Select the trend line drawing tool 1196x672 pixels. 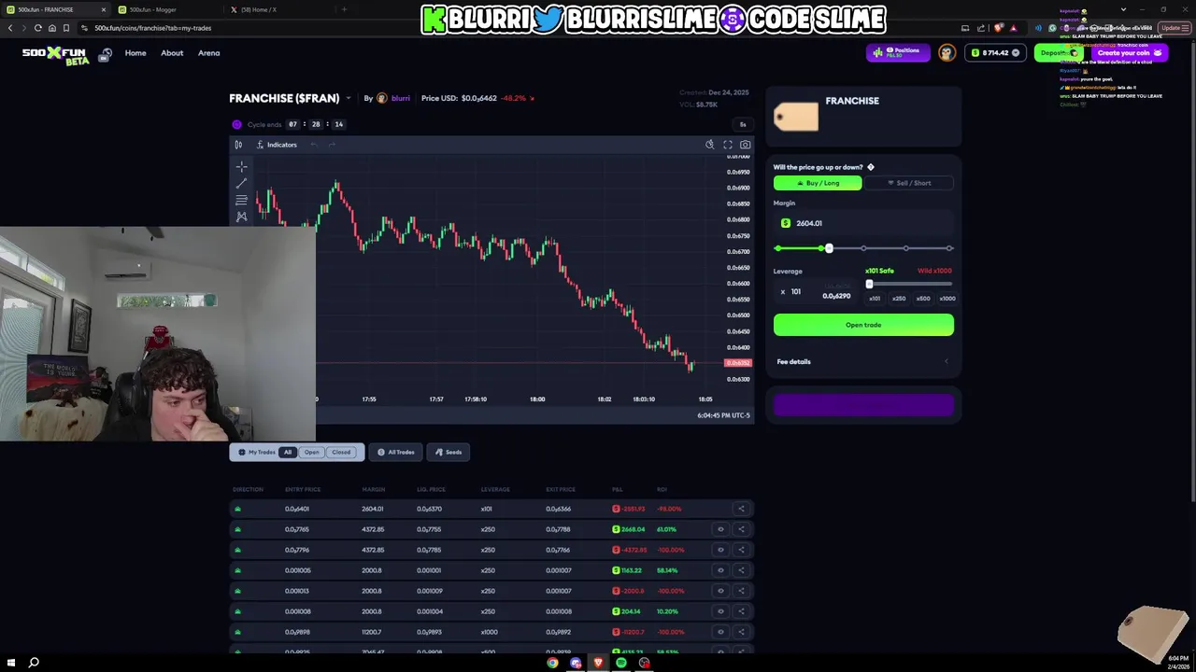pos(241,184)
